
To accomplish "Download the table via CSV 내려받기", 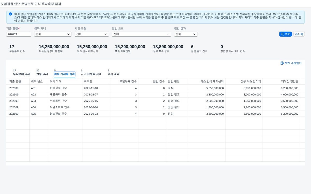I will [291, 63].
